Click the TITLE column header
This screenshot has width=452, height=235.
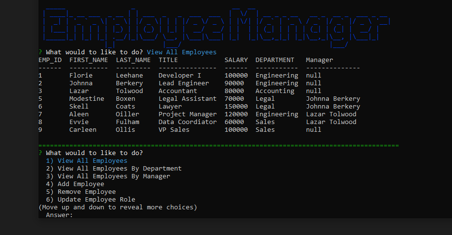168,60
